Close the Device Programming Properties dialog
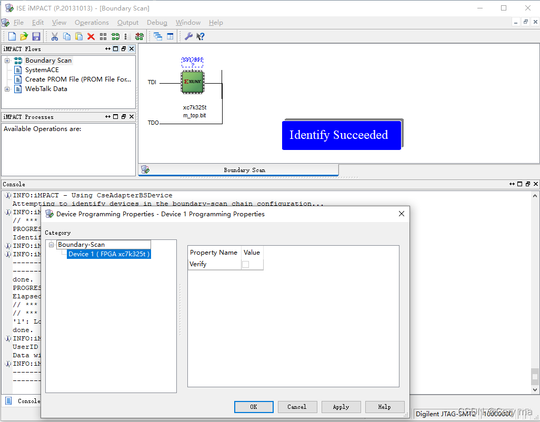540x422 pixels. click(x=402, y=214)
